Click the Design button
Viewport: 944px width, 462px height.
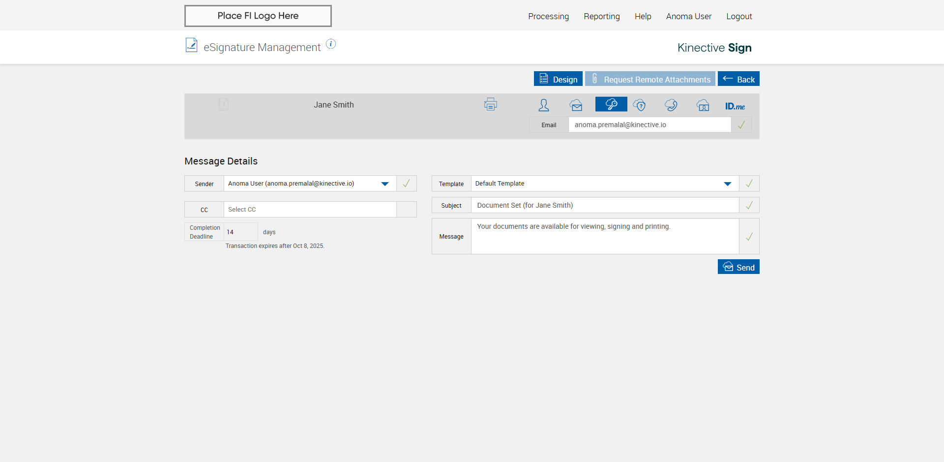[558, 79]
